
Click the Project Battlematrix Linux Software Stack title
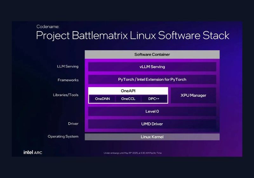click(133, 36)
